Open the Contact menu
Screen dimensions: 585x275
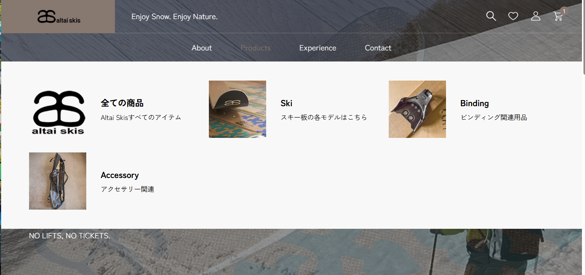378,48
